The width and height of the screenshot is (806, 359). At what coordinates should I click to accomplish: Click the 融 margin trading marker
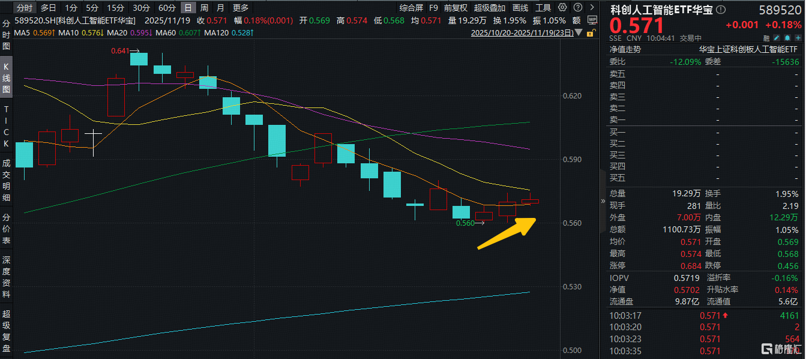coord(766,38)
